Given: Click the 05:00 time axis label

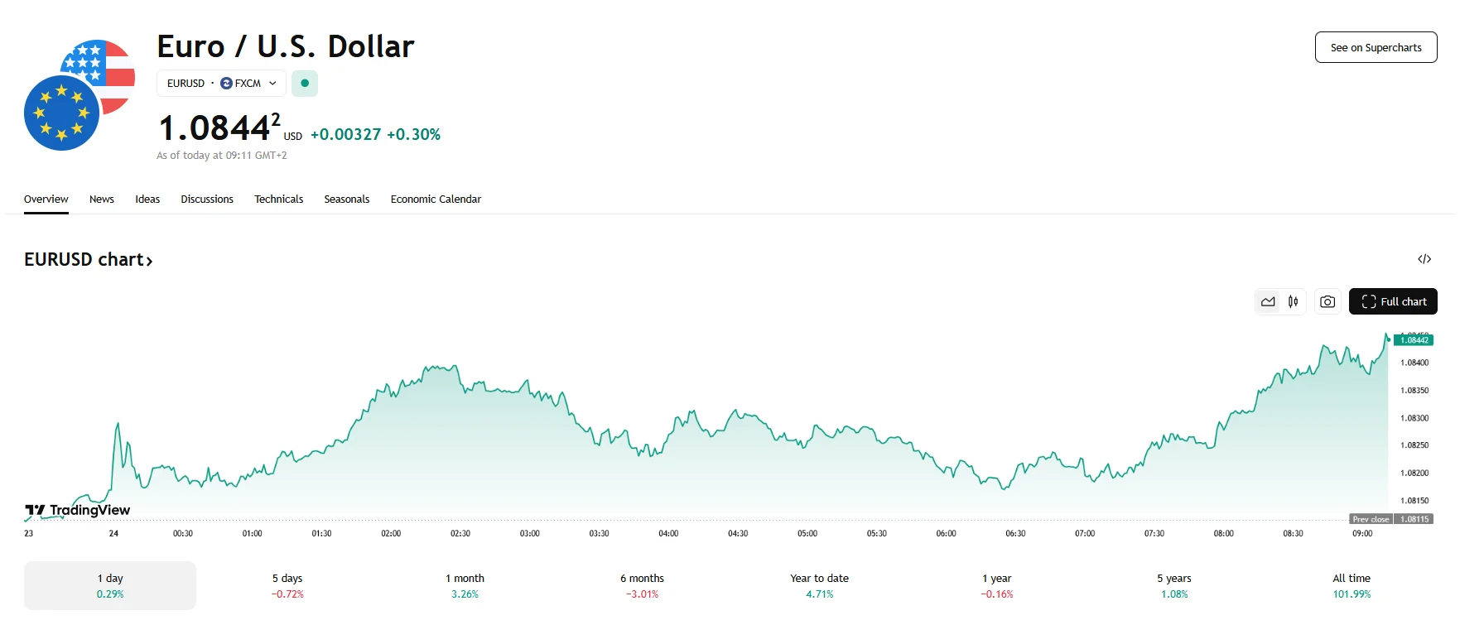Looking at the screenshot, I should (x=807, y=534).
